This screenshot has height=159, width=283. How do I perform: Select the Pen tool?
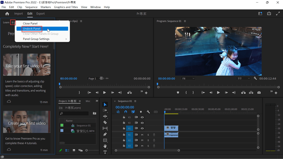pyautogui.click(x=105, y=134)
